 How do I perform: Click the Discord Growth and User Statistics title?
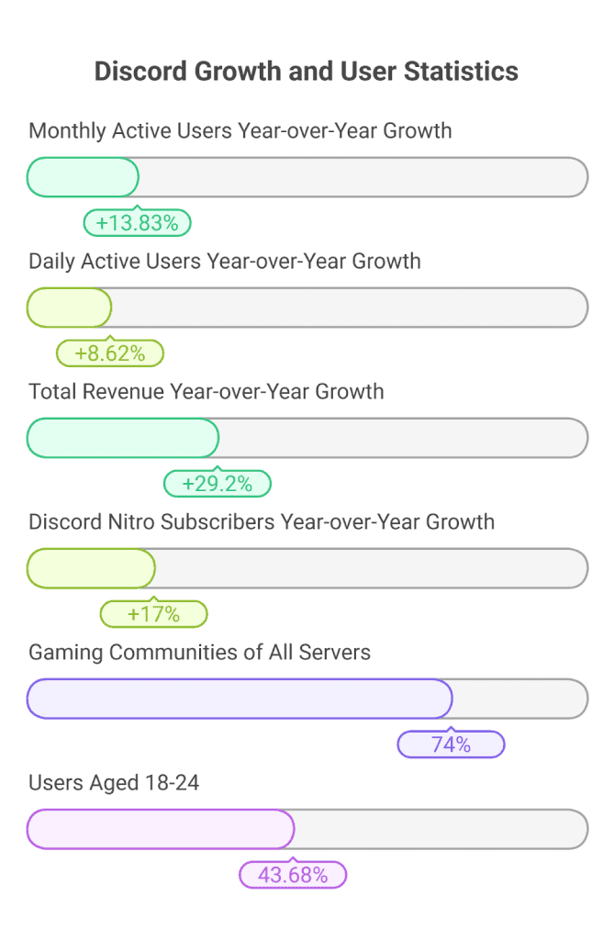[307, 72]
